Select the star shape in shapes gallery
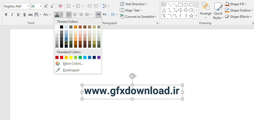The width and height of the screenshot is (254, 120). coord(191,15)
